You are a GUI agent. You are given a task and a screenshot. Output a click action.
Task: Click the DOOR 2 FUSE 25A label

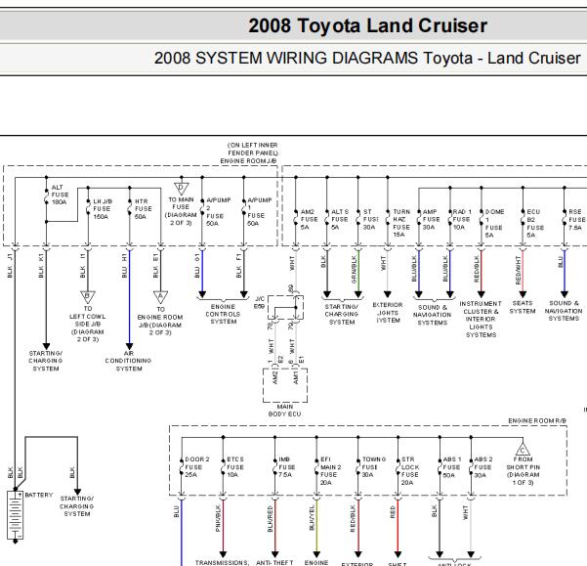[x=197, y=466]
